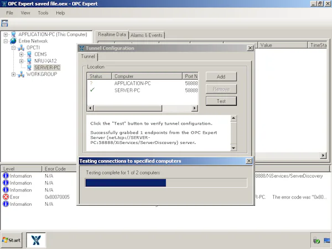Click the network monitor tray icon

tap(327, 241)
